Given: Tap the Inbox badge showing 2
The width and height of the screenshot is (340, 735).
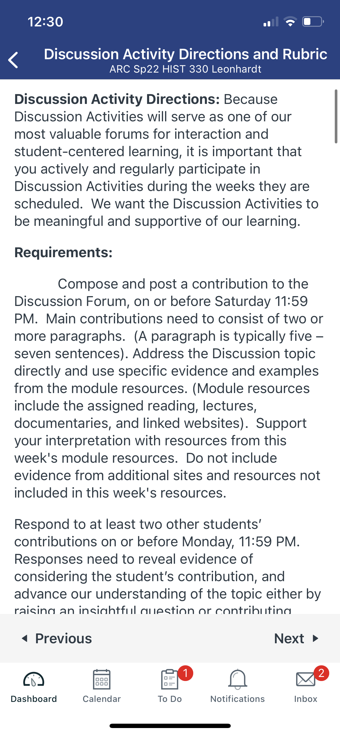Looking at the screenshot, I should coord(321,673).
